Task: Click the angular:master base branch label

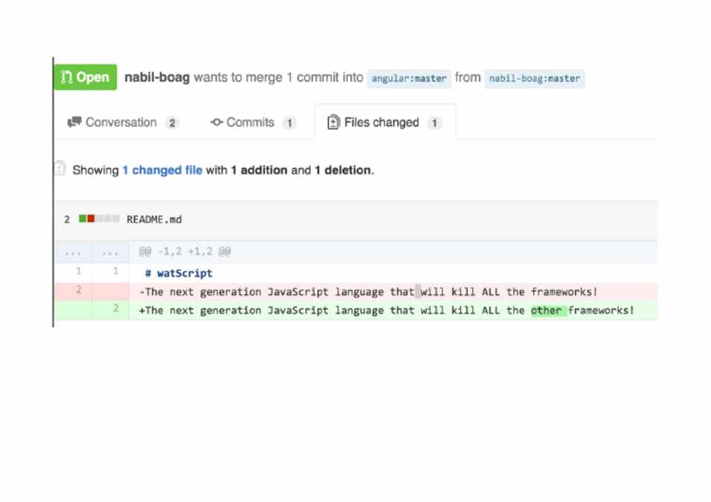Action: (x=409, y=78)
